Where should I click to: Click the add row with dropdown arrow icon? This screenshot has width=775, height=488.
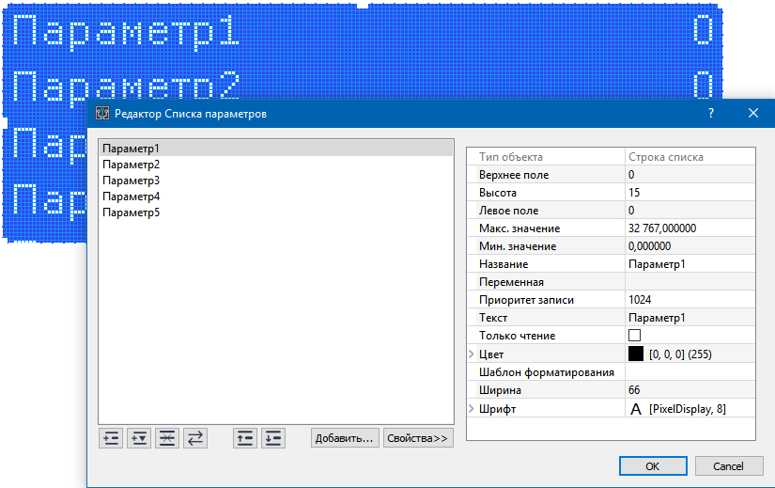(139, 438)
